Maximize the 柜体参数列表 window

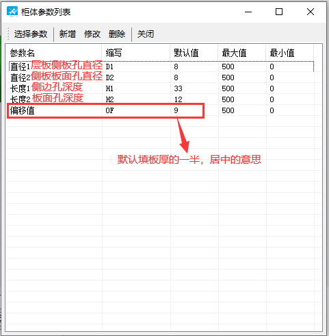[279, 12]
